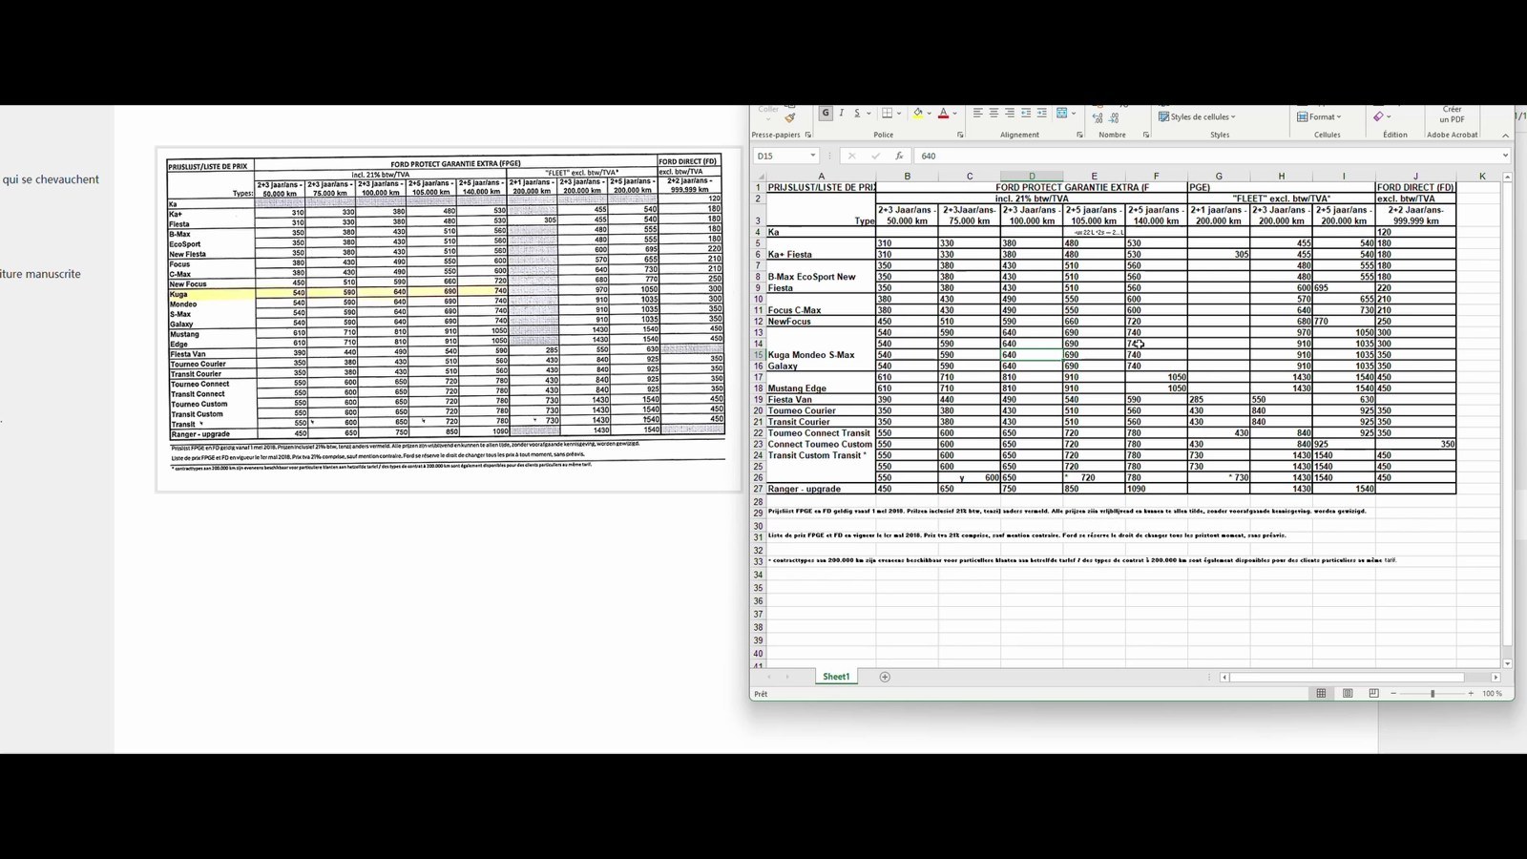Select row 15 header
Screen dimensions: 1527x859
tap(760, 355)
